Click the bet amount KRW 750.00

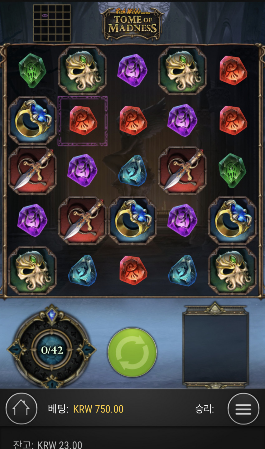(x=98, y=409)
